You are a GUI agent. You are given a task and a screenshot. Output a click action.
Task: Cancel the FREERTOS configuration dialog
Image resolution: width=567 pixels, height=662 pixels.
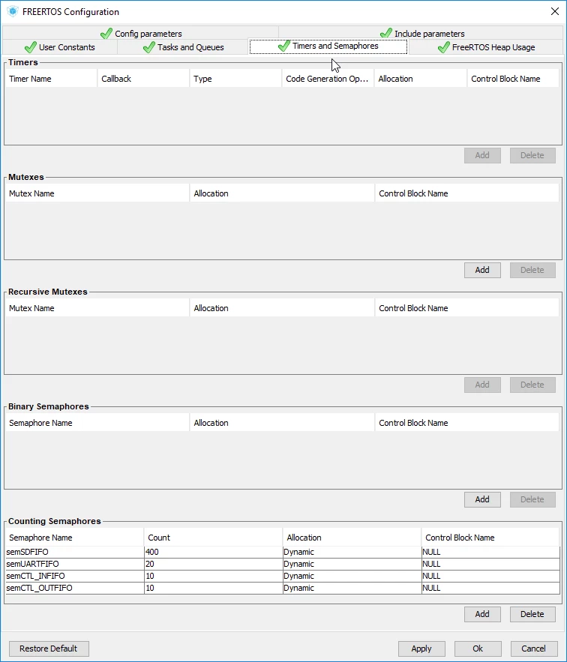(533, 649)
